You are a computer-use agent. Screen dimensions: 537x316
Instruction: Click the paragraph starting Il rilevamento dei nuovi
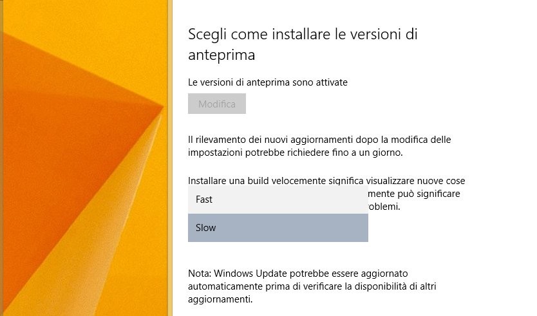(319, 146)
